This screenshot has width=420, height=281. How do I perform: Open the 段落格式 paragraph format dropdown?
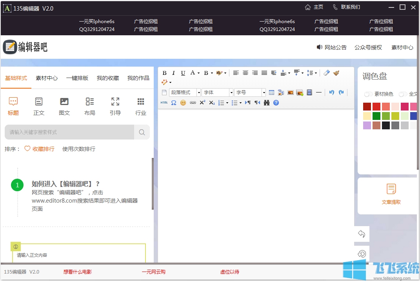click(x=185, y=92)
